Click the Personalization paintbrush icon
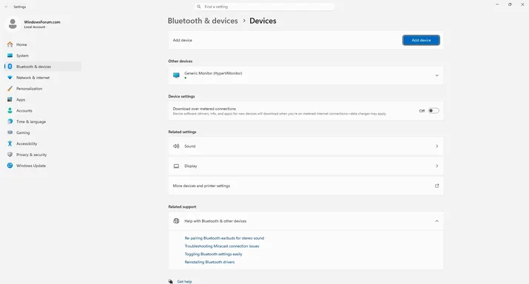The image size is (529, 284). [10, 89]
